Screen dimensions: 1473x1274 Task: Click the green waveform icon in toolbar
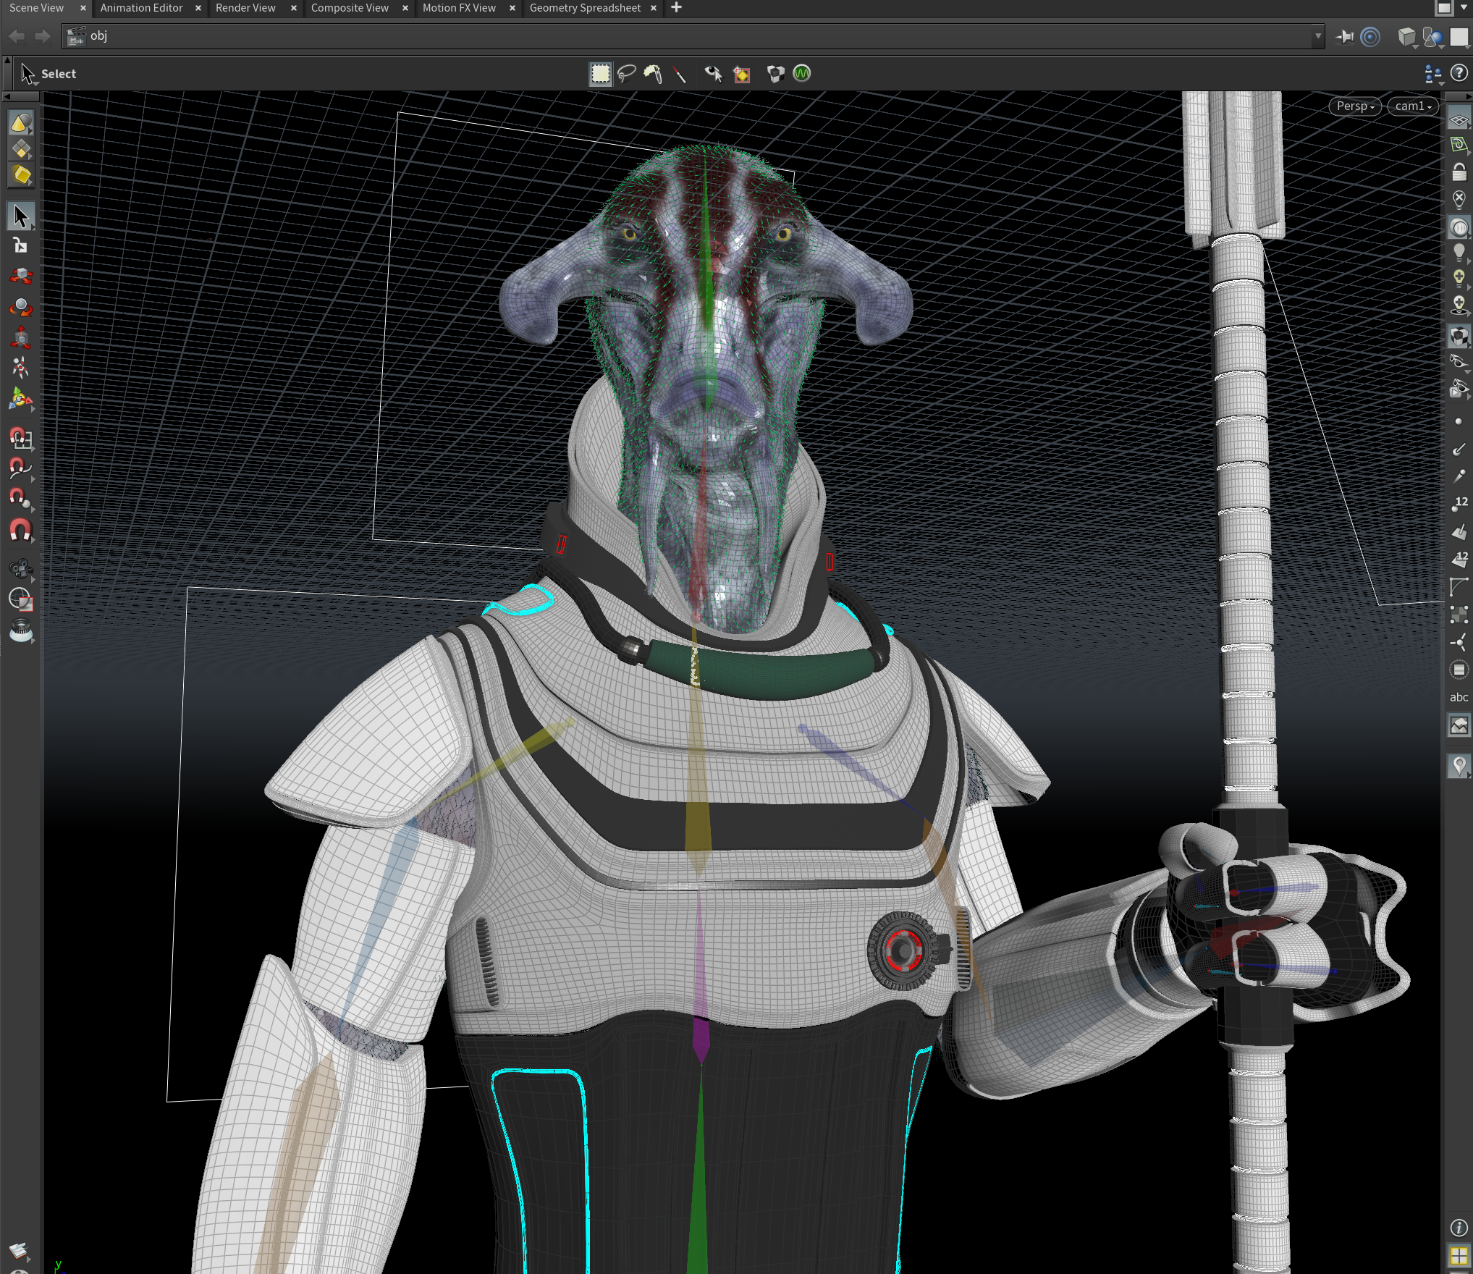click(x=802, y=73)
